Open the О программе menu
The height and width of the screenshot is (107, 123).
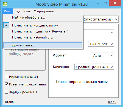(x=44, y=11)
